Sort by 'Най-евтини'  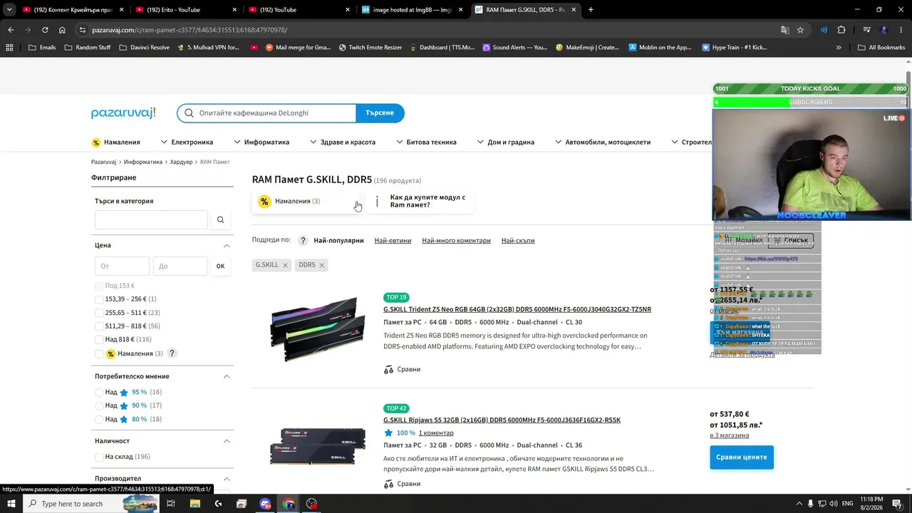pyautogui.click(x=393, y=241)
